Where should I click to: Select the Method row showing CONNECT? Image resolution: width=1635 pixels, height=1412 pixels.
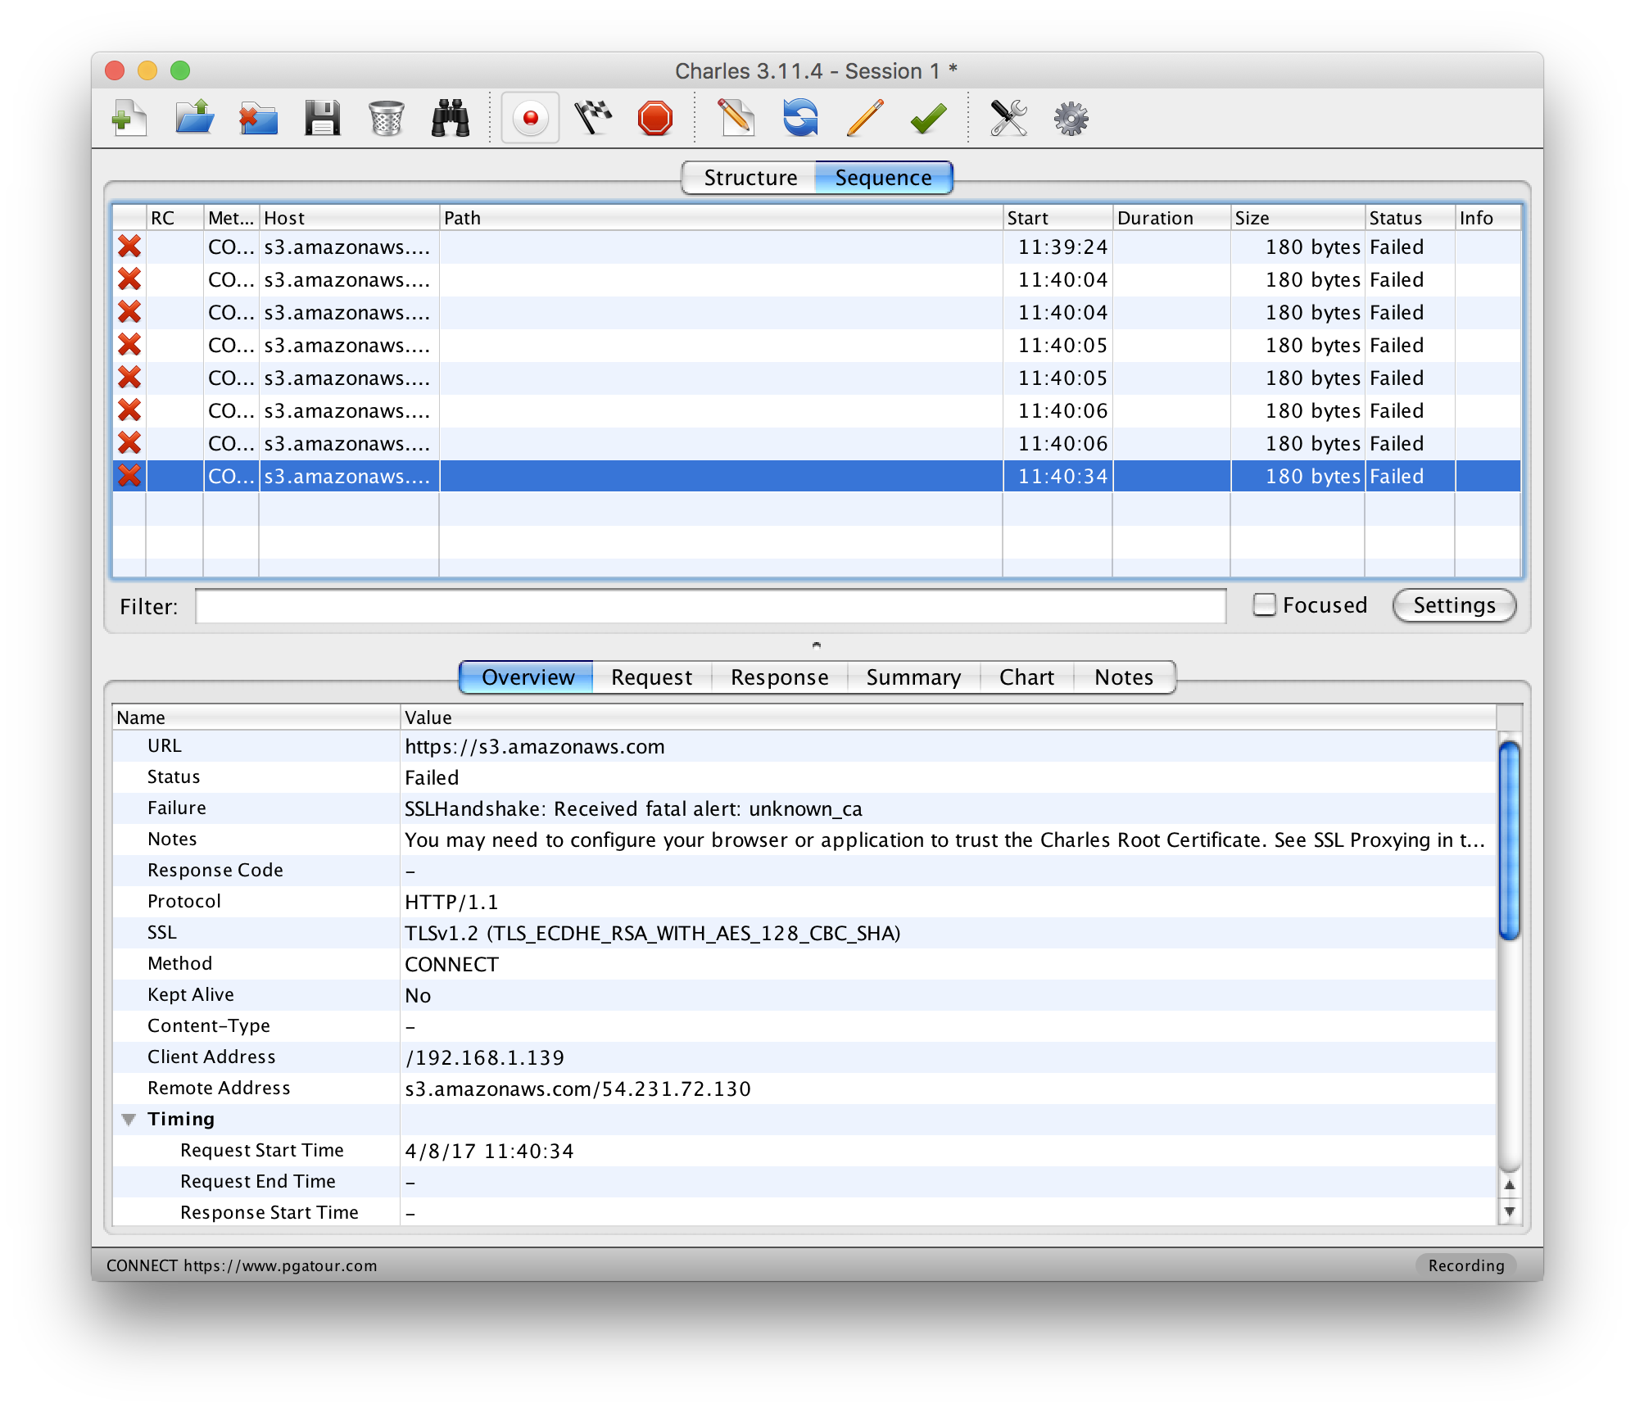[804, 964]
